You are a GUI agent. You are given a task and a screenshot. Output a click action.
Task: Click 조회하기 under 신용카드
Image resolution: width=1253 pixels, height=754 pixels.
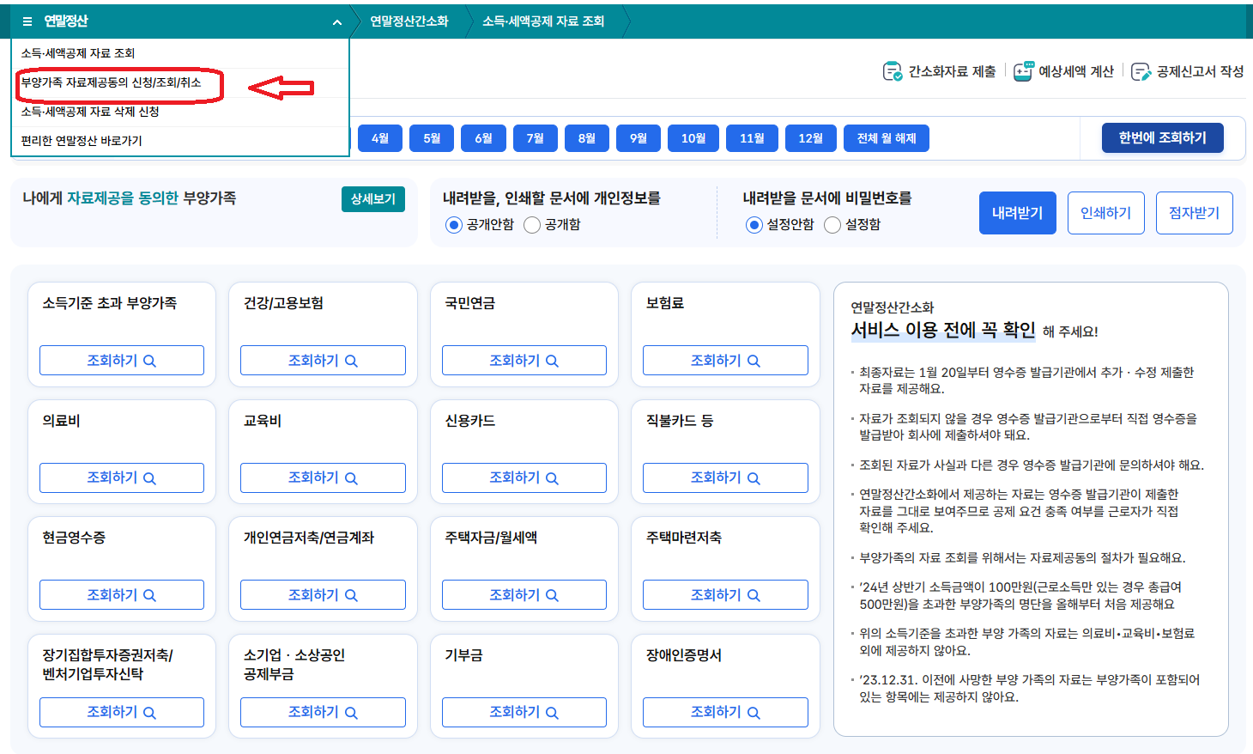point(524,477)
